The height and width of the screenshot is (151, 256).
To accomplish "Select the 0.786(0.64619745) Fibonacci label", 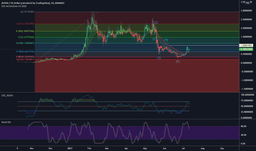I will (x=25, y=51).
